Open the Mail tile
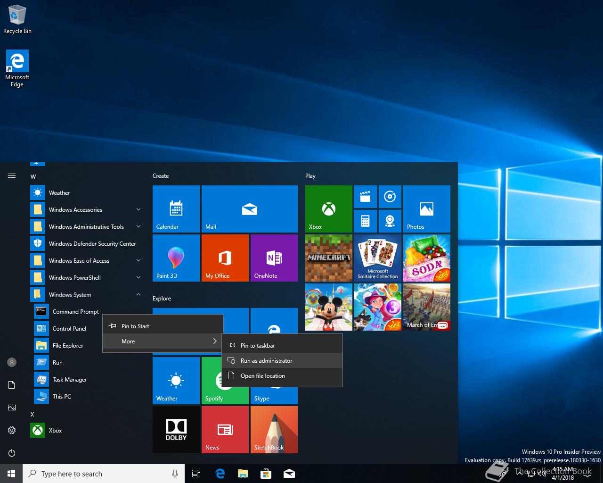This screenshot has height=483, width=603. point(250,209)
